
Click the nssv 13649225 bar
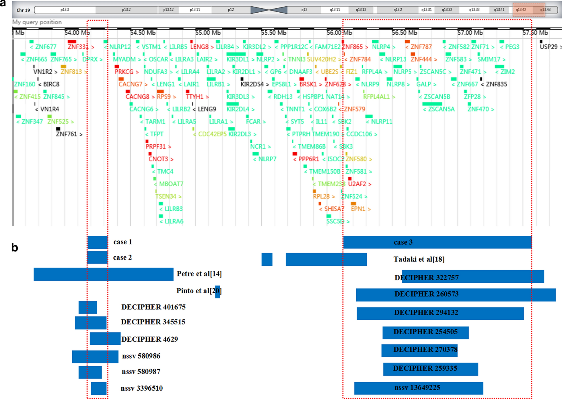(x=419, y=388)
